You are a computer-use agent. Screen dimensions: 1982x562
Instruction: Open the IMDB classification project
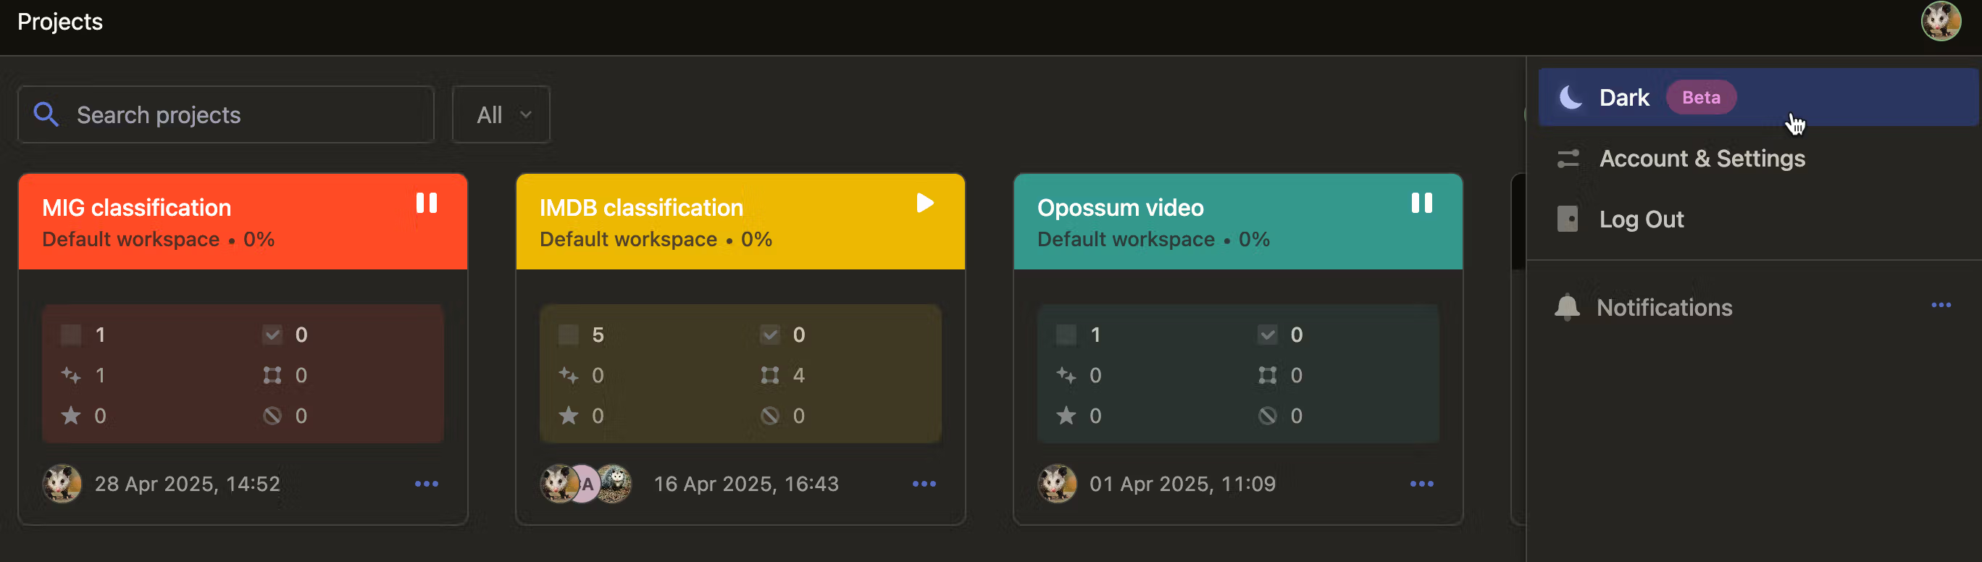(x=641, y=207)
